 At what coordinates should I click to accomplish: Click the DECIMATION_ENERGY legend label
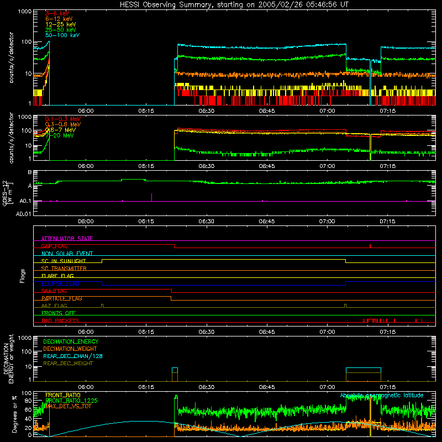[71, 341]
